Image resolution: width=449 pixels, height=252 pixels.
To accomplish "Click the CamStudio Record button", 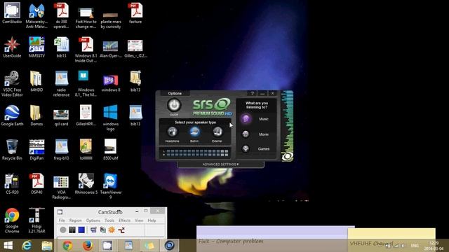I will [63, 230].
